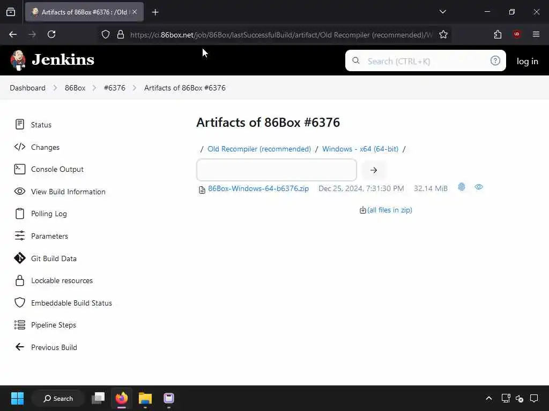This screenshot has width=549, height=411.
Task: Click the chevron after Dashboard breadcrumb
Action: coord(55,88)
